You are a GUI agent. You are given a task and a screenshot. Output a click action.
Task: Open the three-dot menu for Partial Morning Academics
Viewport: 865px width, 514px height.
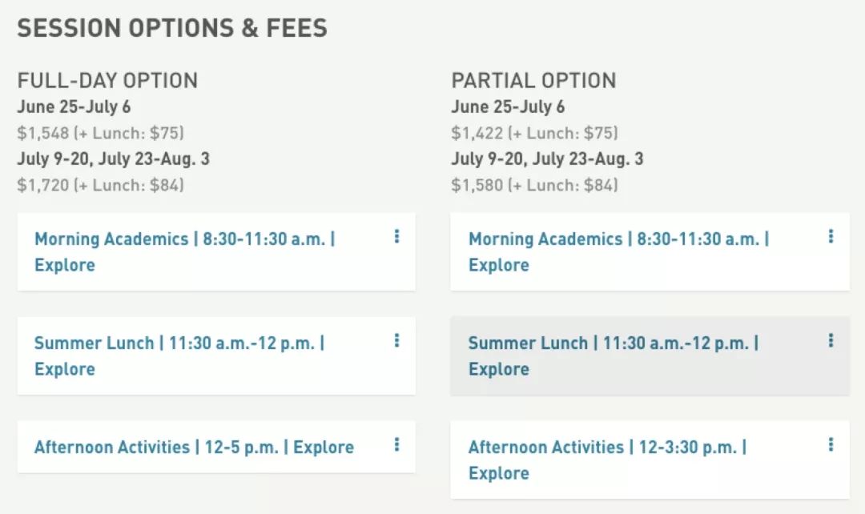pyautogui.click(x=831, y=236)
